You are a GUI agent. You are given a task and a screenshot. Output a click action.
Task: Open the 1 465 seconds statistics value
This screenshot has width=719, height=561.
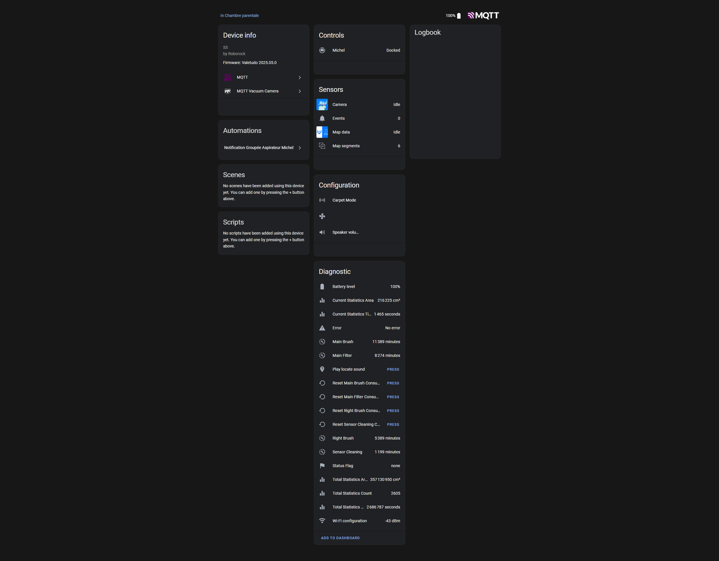pos(387,314)
